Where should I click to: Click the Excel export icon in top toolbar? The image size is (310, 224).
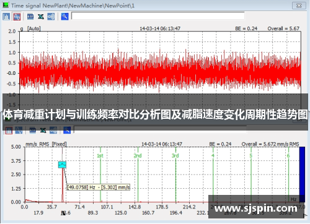click(41, 17)
